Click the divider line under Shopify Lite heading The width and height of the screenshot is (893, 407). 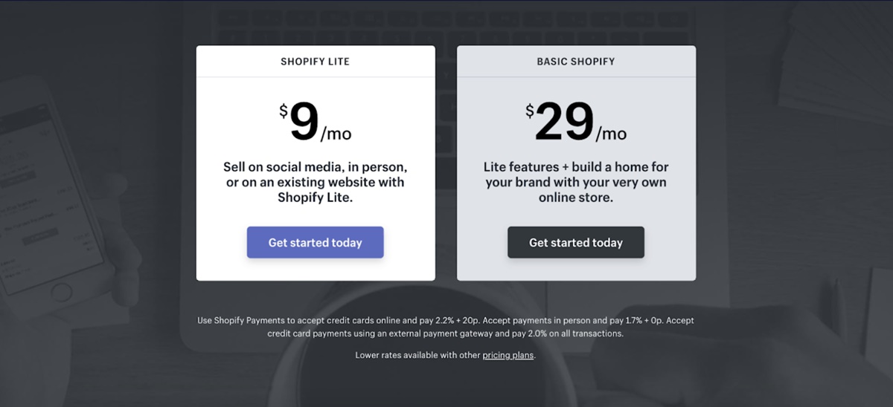[315, 76]
